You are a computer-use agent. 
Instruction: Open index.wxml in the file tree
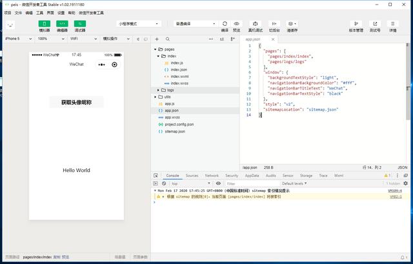[x=179, y=77]
